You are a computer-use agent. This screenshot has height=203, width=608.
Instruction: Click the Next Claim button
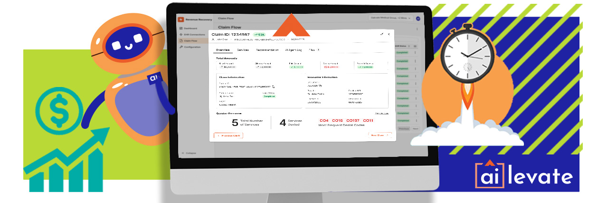click(380, 135)
